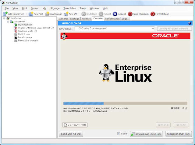The width and height of the screenshot is (195, 145).
Task: Open the blue help question-mark icon
Action: [190, 23]
